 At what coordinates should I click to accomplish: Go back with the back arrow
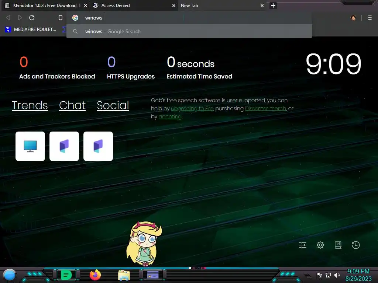pos(8,18)
